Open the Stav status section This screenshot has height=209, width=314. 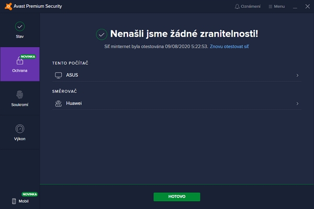pyautogui.click(x=20, y=30)
